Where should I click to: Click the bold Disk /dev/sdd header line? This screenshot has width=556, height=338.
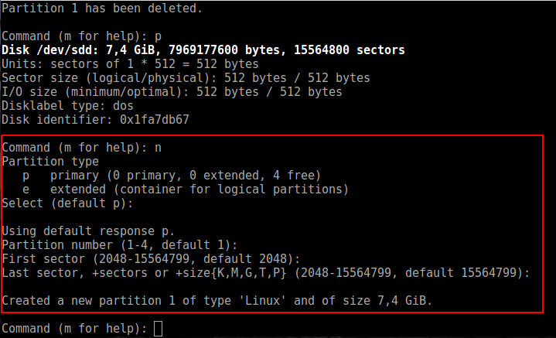[203, 50]
